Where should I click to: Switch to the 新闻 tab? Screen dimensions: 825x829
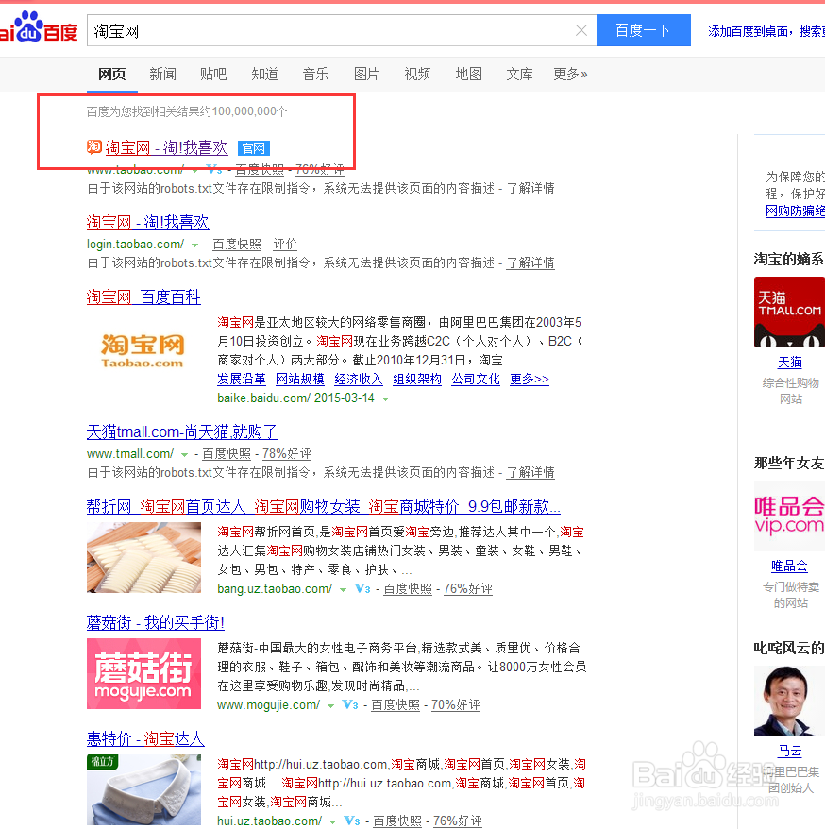(162, 74)
